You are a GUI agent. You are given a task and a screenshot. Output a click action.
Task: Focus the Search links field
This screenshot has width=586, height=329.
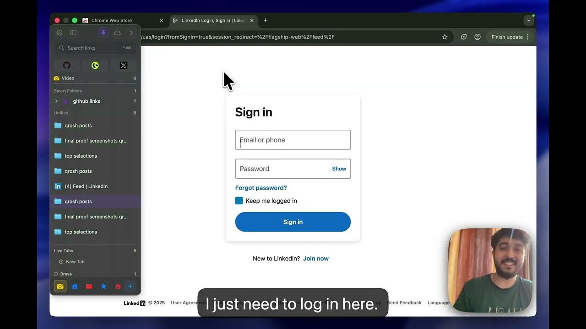[95, 48]
